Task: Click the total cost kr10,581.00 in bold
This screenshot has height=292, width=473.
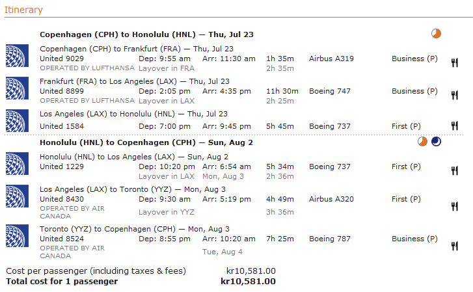Action: [248, 282]
